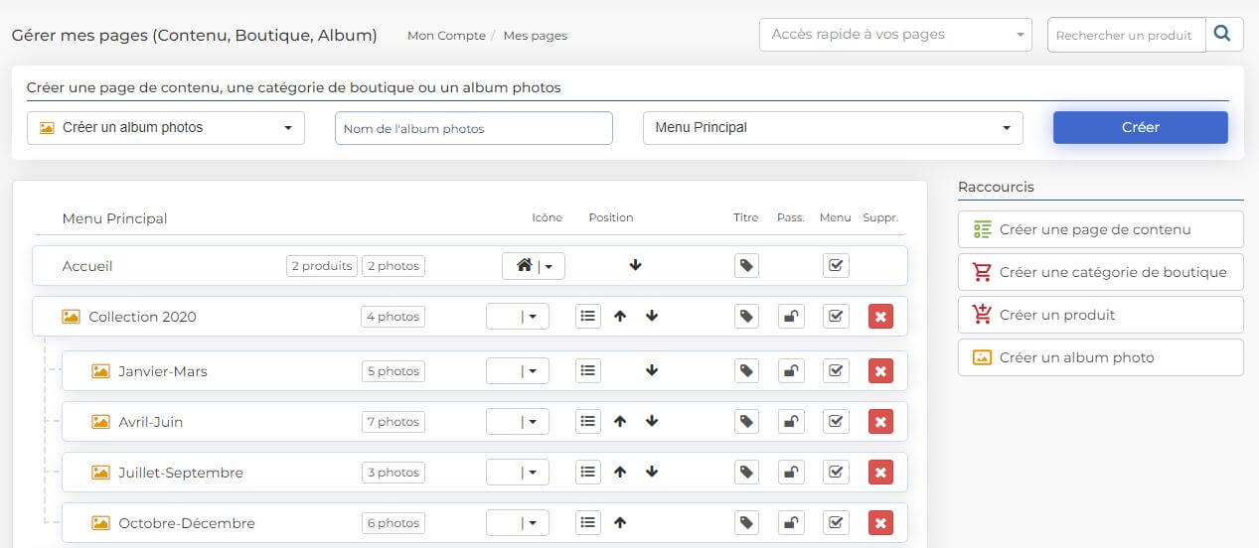Move Avril-Juin album up

point(620,422)
